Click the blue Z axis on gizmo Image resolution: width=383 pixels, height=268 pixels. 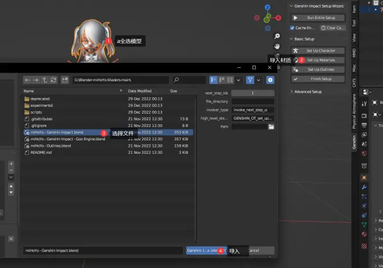coord(268,7)
